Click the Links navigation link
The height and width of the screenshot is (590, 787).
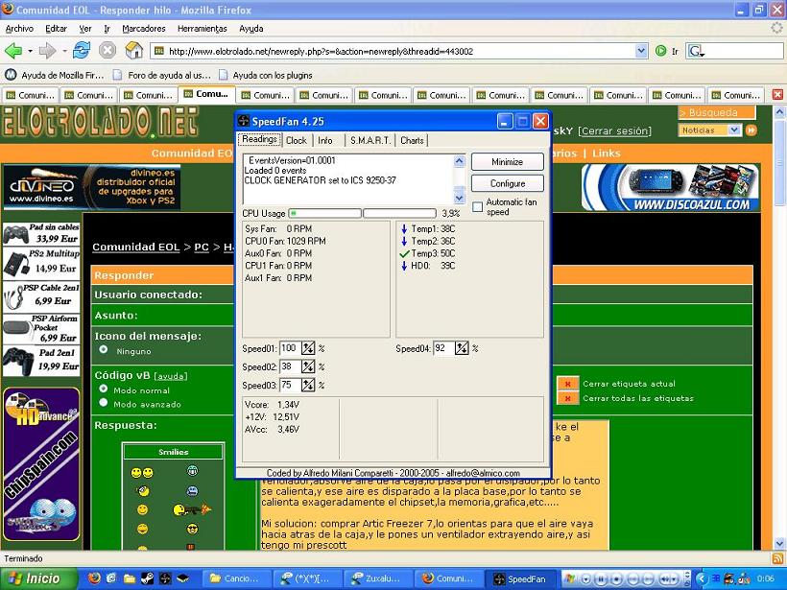click(x=607, y=153)
